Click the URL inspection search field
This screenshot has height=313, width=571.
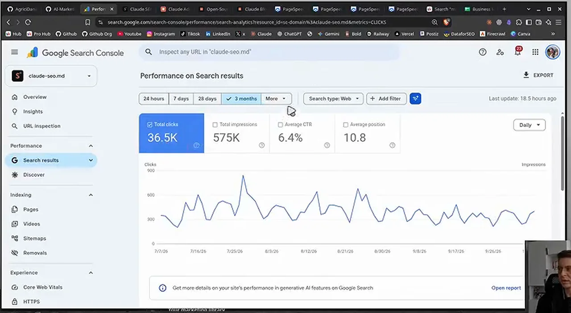[269, 52]
